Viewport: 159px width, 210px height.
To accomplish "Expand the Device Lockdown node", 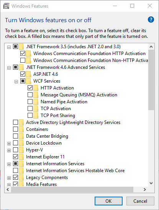I will click(9, 143).
